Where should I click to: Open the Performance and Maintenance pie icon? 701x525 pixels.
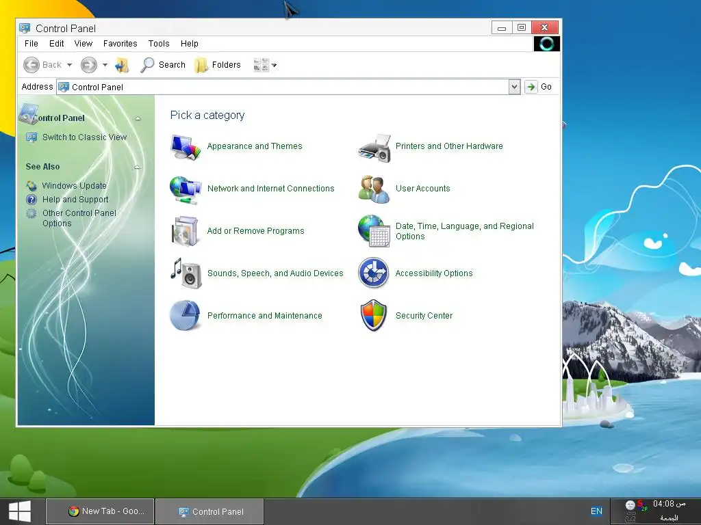185,315
